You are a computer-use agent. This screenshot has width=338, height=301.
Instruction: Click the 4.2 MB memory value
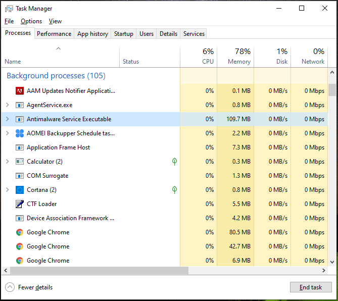(x=242, y=218)
